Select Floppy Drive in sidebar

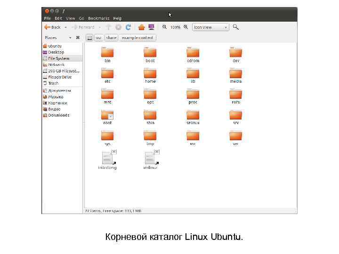click(63, 77)
